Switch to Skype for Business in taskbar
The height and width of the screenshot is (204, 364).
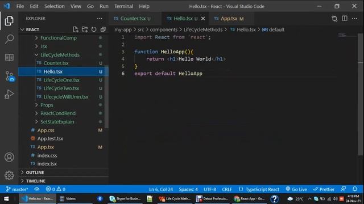(x=125, y=199)
